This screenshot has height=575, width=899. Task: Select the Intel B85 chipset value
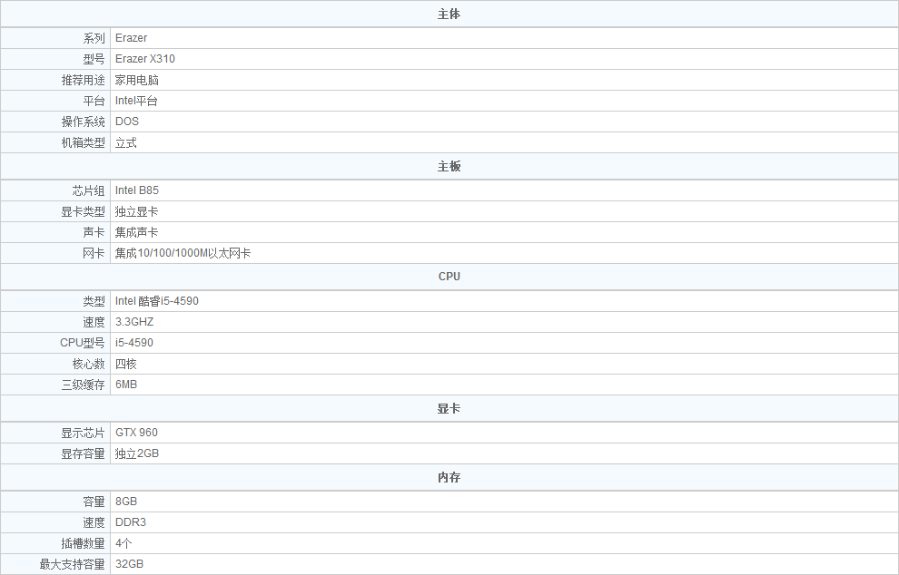(x=137, y=190)
